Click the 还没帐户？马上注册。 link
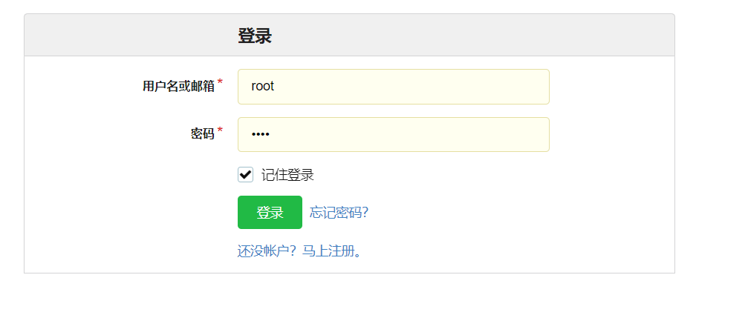This screenshot has height=315, width=748. [x=300, y=251]
